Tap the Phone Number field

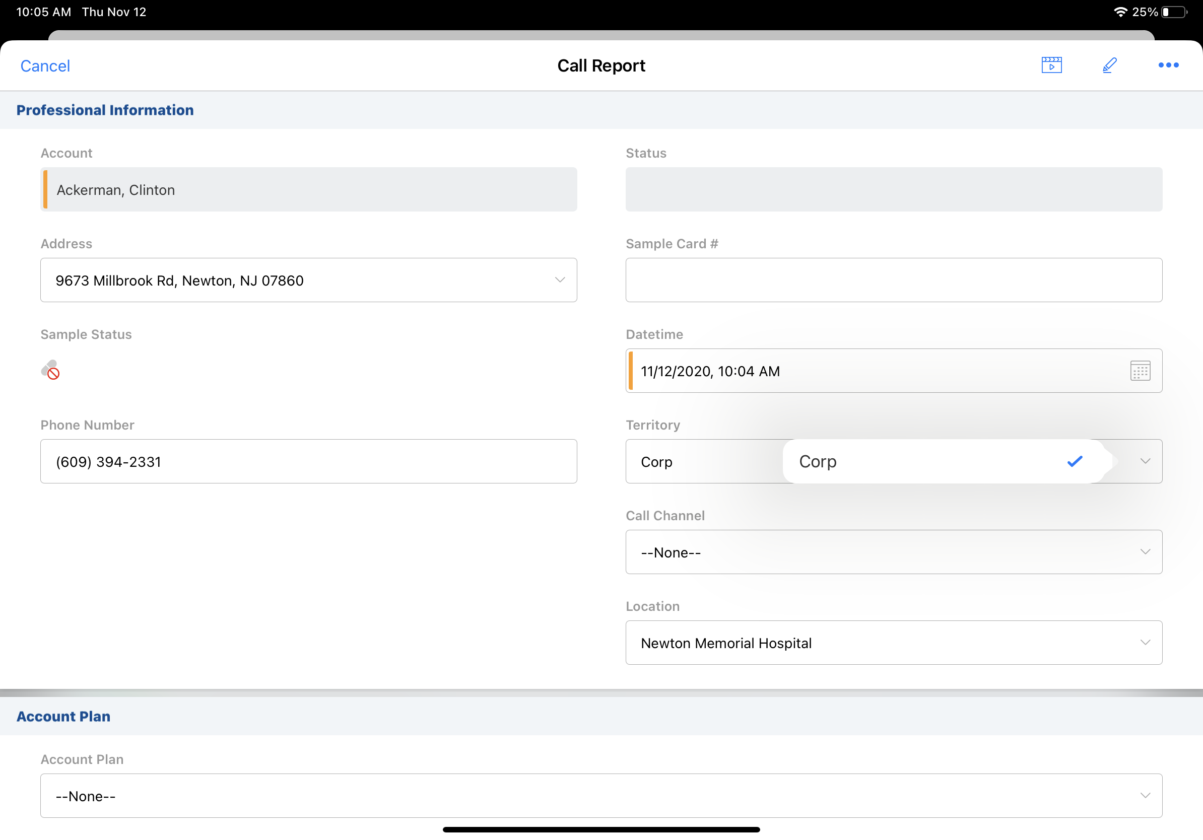308,461
